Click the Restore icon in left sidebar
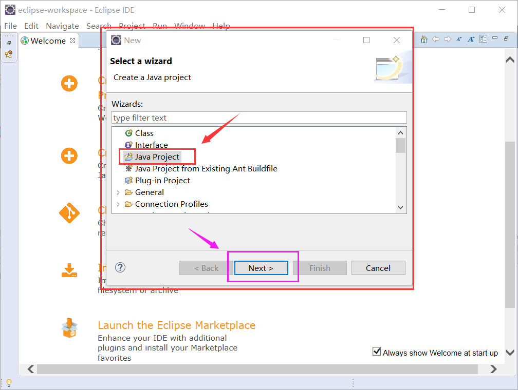The width and height of the screenshot is (518, 390). [9, 43]
